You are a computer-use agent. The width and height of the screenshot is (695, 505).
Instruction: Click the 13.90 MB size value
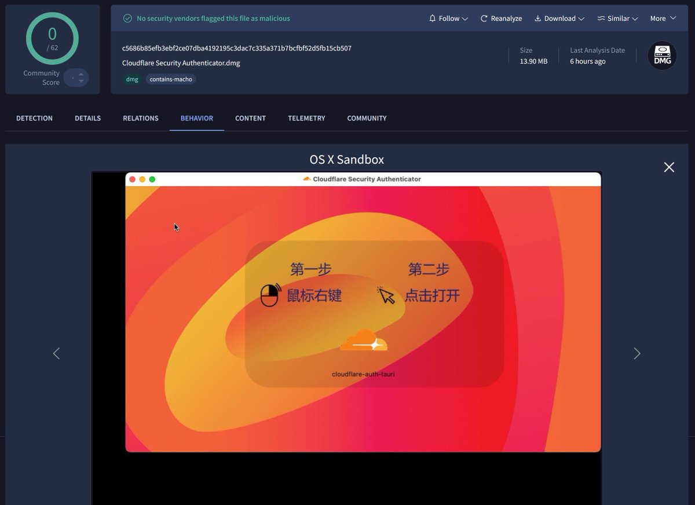(x=533, y=61)
